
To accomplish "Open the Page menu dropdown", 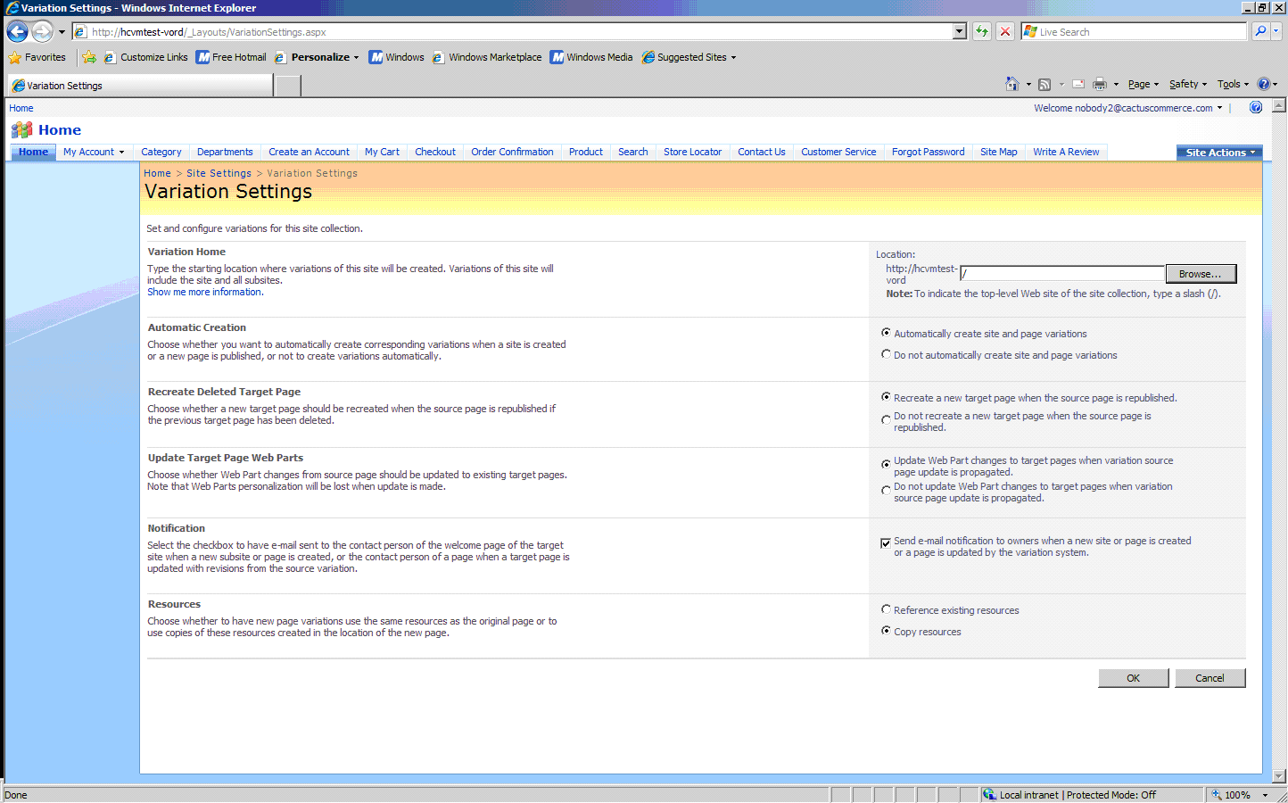I will (1144, 84).
